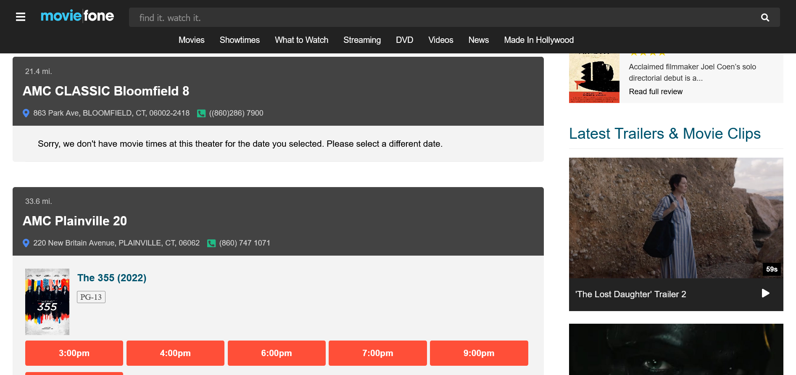Screen dimensions: 796x375
Task: Open What to Watch menu
Action: point(302,40)
